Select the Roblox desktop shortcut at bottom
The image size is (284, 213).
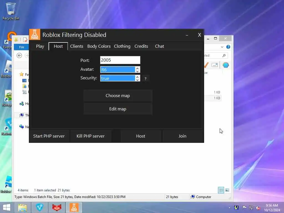click(x=6, y=184)
